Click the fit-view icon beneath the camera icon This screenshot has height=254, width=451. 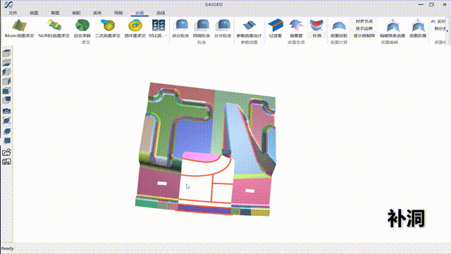(x=6, y=121)
